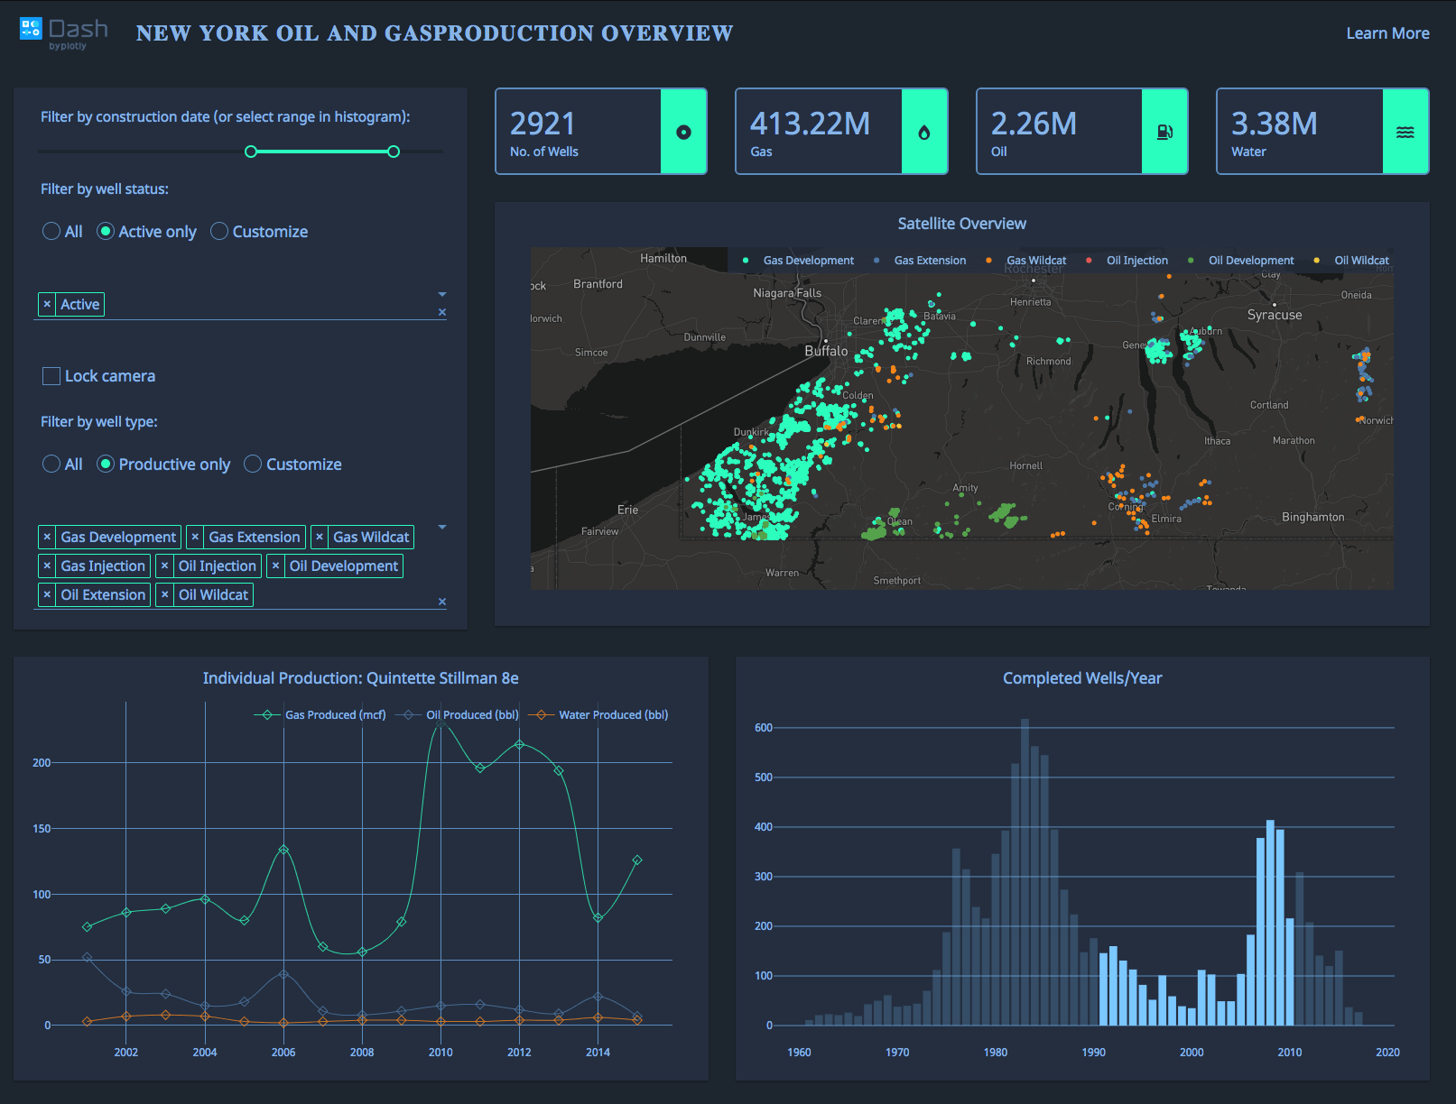
Task: Click the oil well icon on No. of Wells card
Action: coord(684,131)
